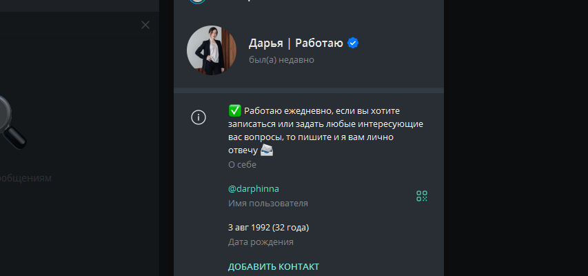Click the partially visible "общениям" text
Viewport: 588px width, 276px height.
point(26,178)
